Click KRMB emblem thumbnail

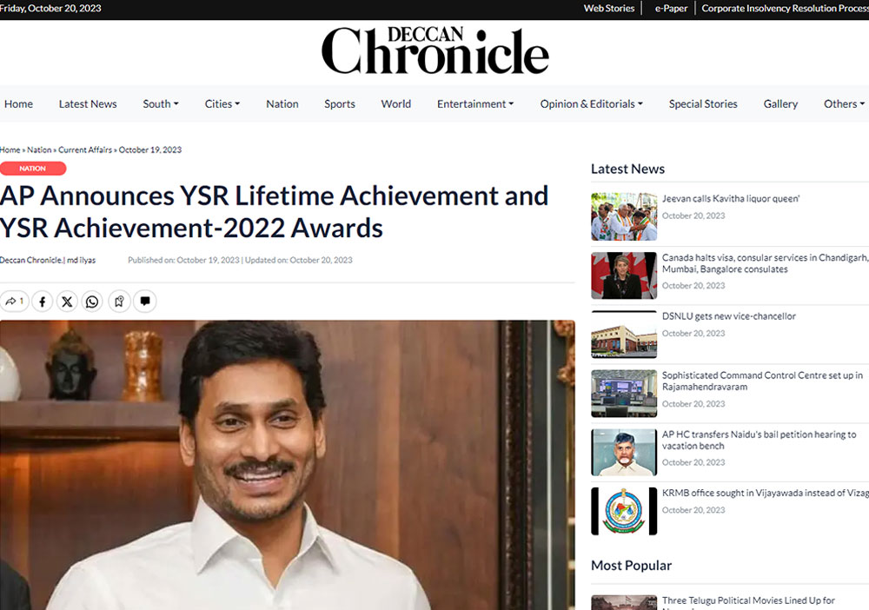(x=624, y=512)
